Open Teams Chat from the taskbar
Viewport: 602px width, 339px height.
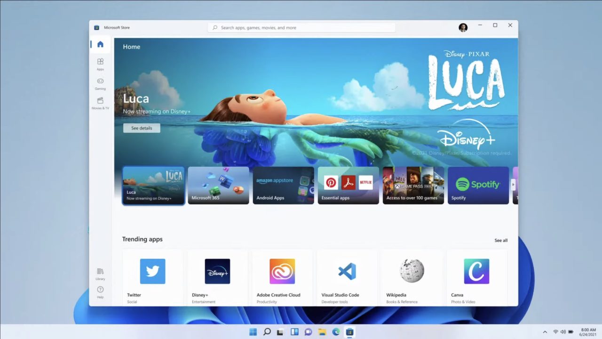(x=308, y=332)
